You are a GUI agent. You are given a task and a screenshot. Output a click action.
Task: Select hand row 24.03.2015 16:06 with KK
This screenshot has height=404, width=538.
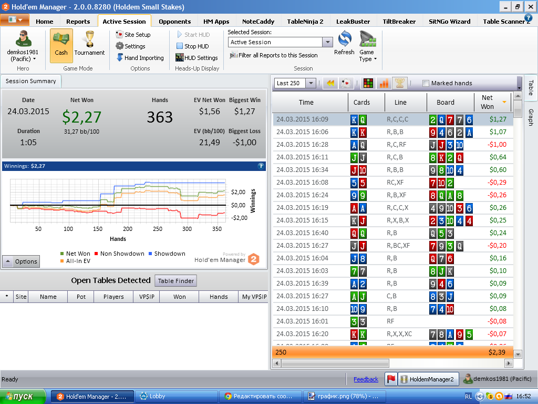click(393, 132)
